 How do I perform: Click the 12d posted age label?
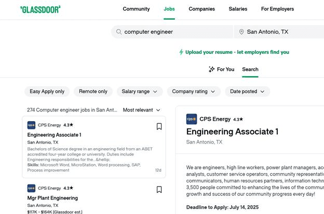(x=158, y=170)
